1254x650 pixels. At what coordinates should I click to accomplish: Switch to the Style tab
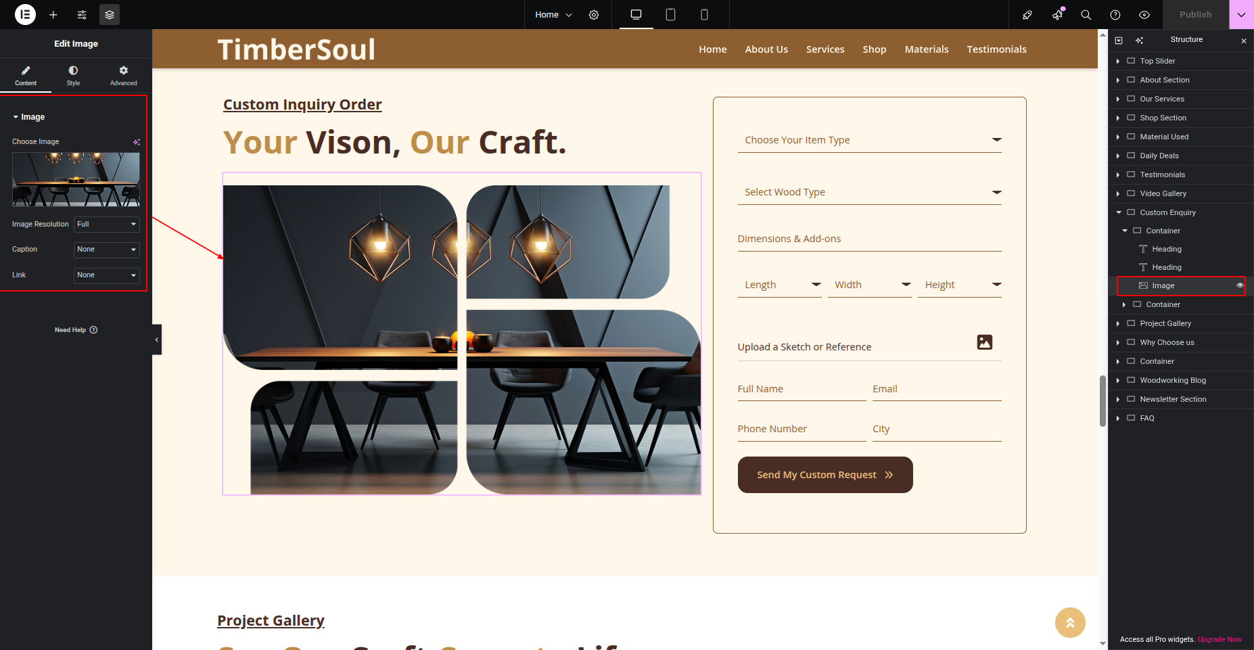(x=73, y=75)
